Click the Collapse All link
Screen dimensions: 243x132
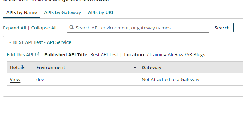click(44, 28)
